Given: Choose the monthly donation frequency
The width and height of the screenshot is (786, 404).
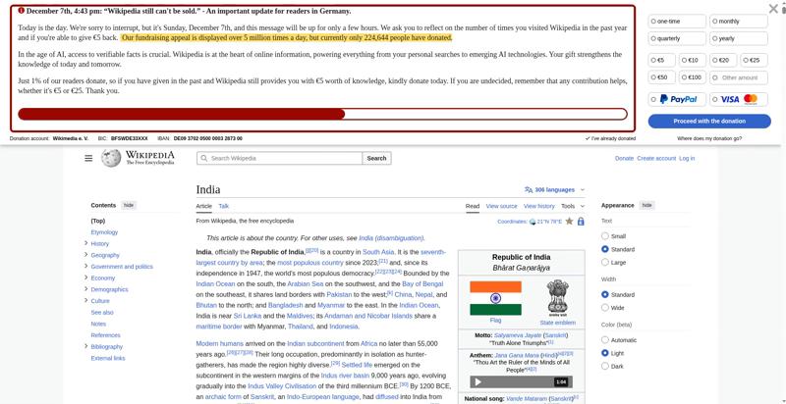Looking at the screenshot, I should pos(739,22).
